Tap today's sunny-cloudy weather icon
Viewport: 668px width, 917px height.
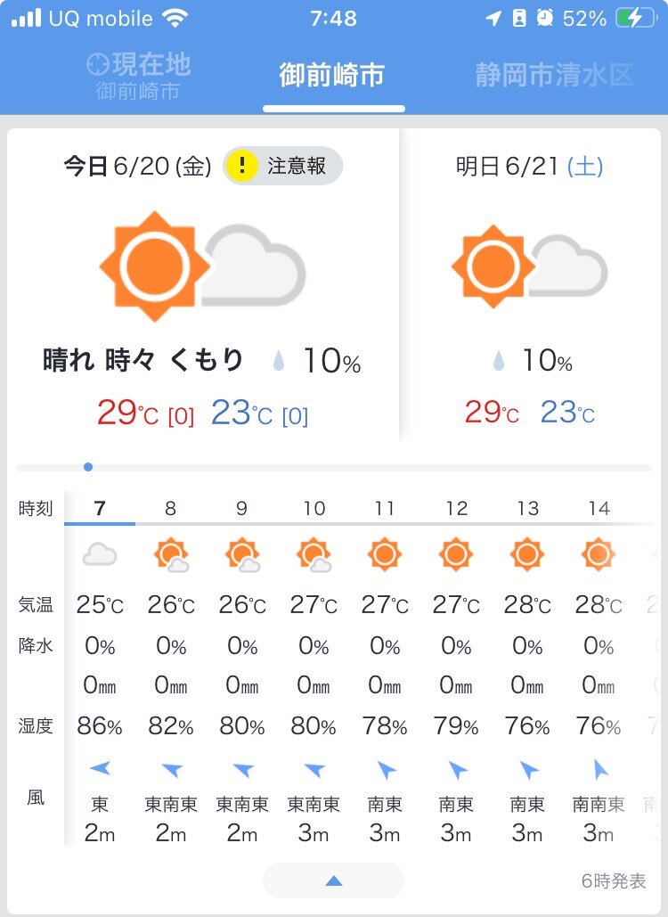(x=202, y=266)
